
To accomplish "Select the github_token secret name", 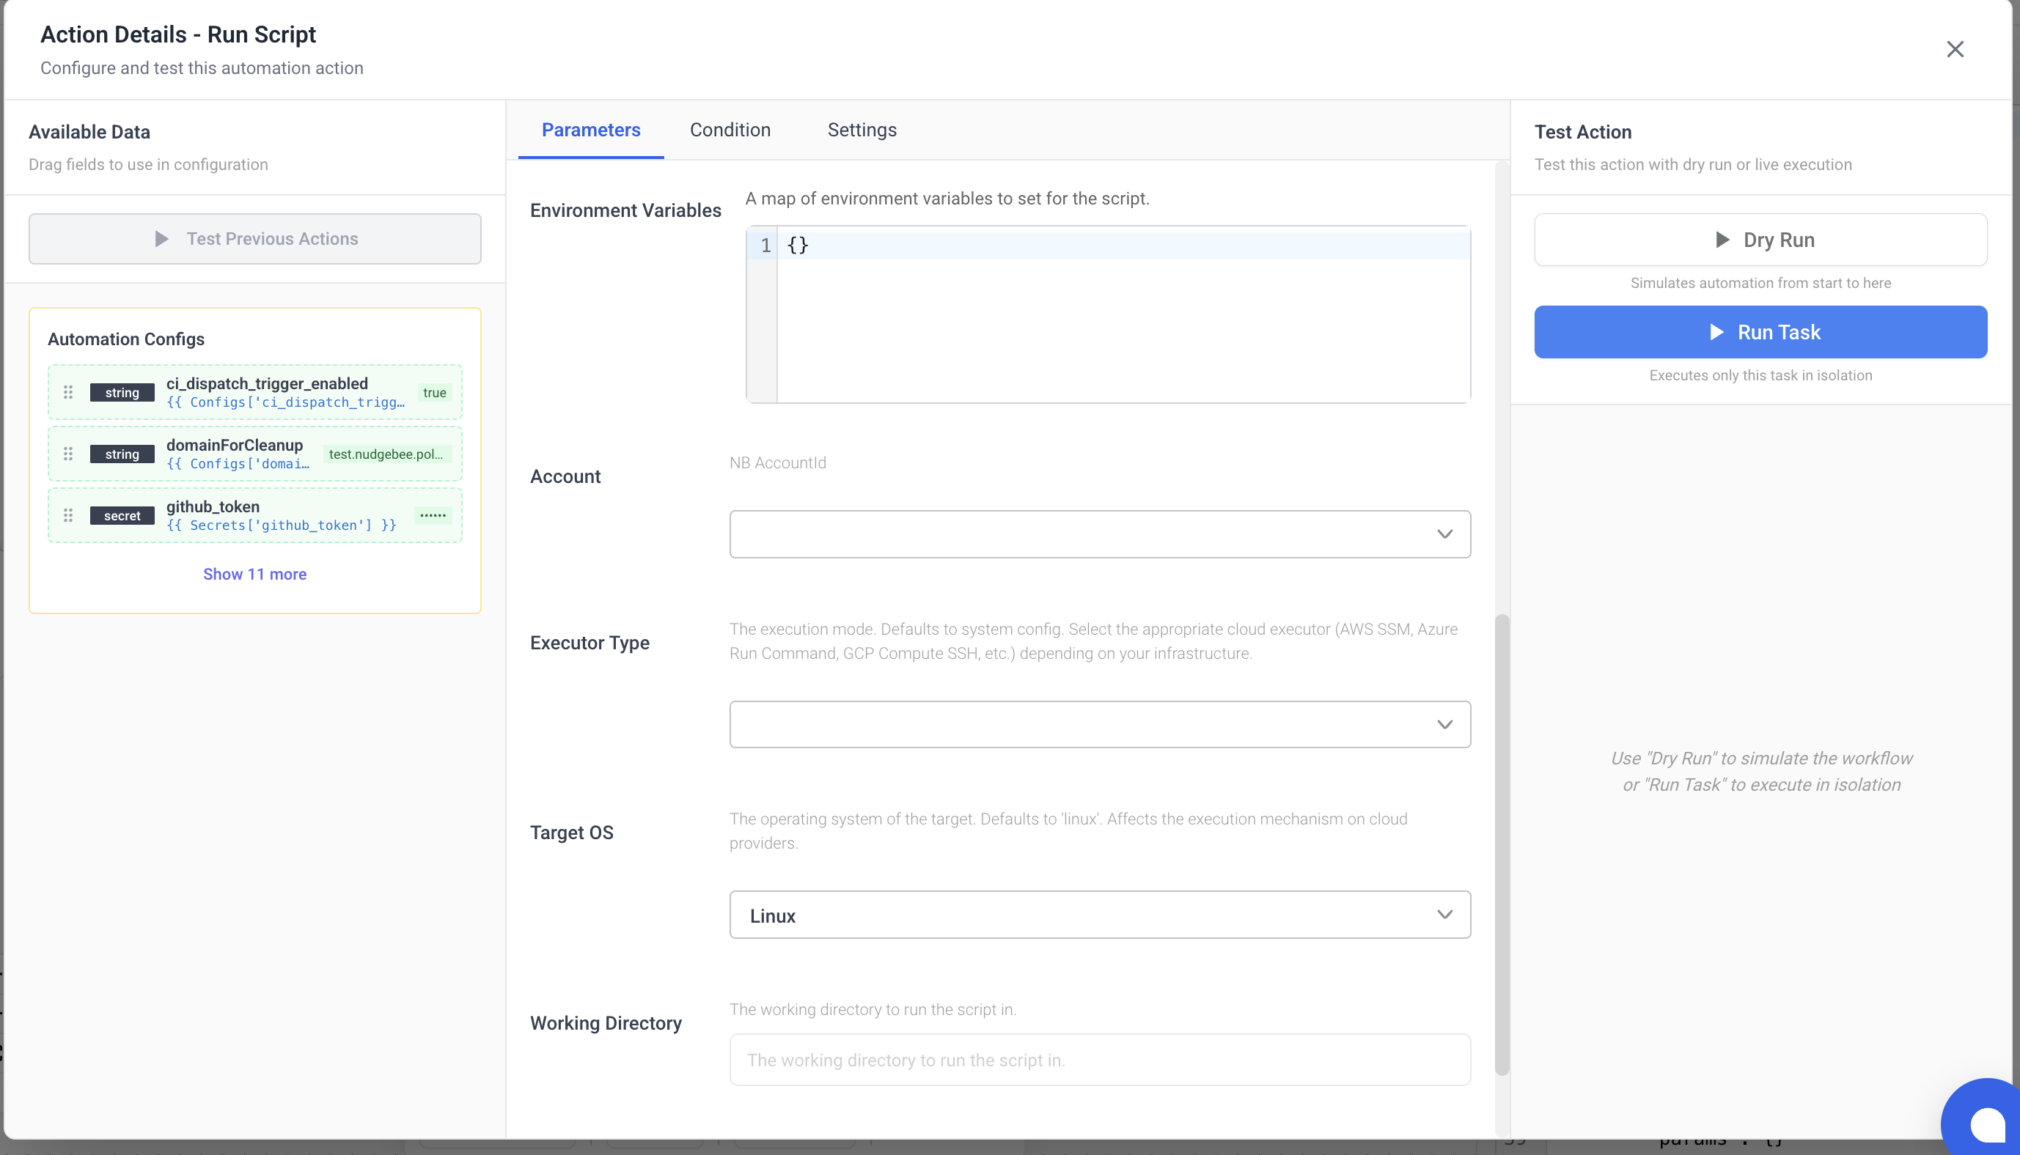I will (213, 507).
